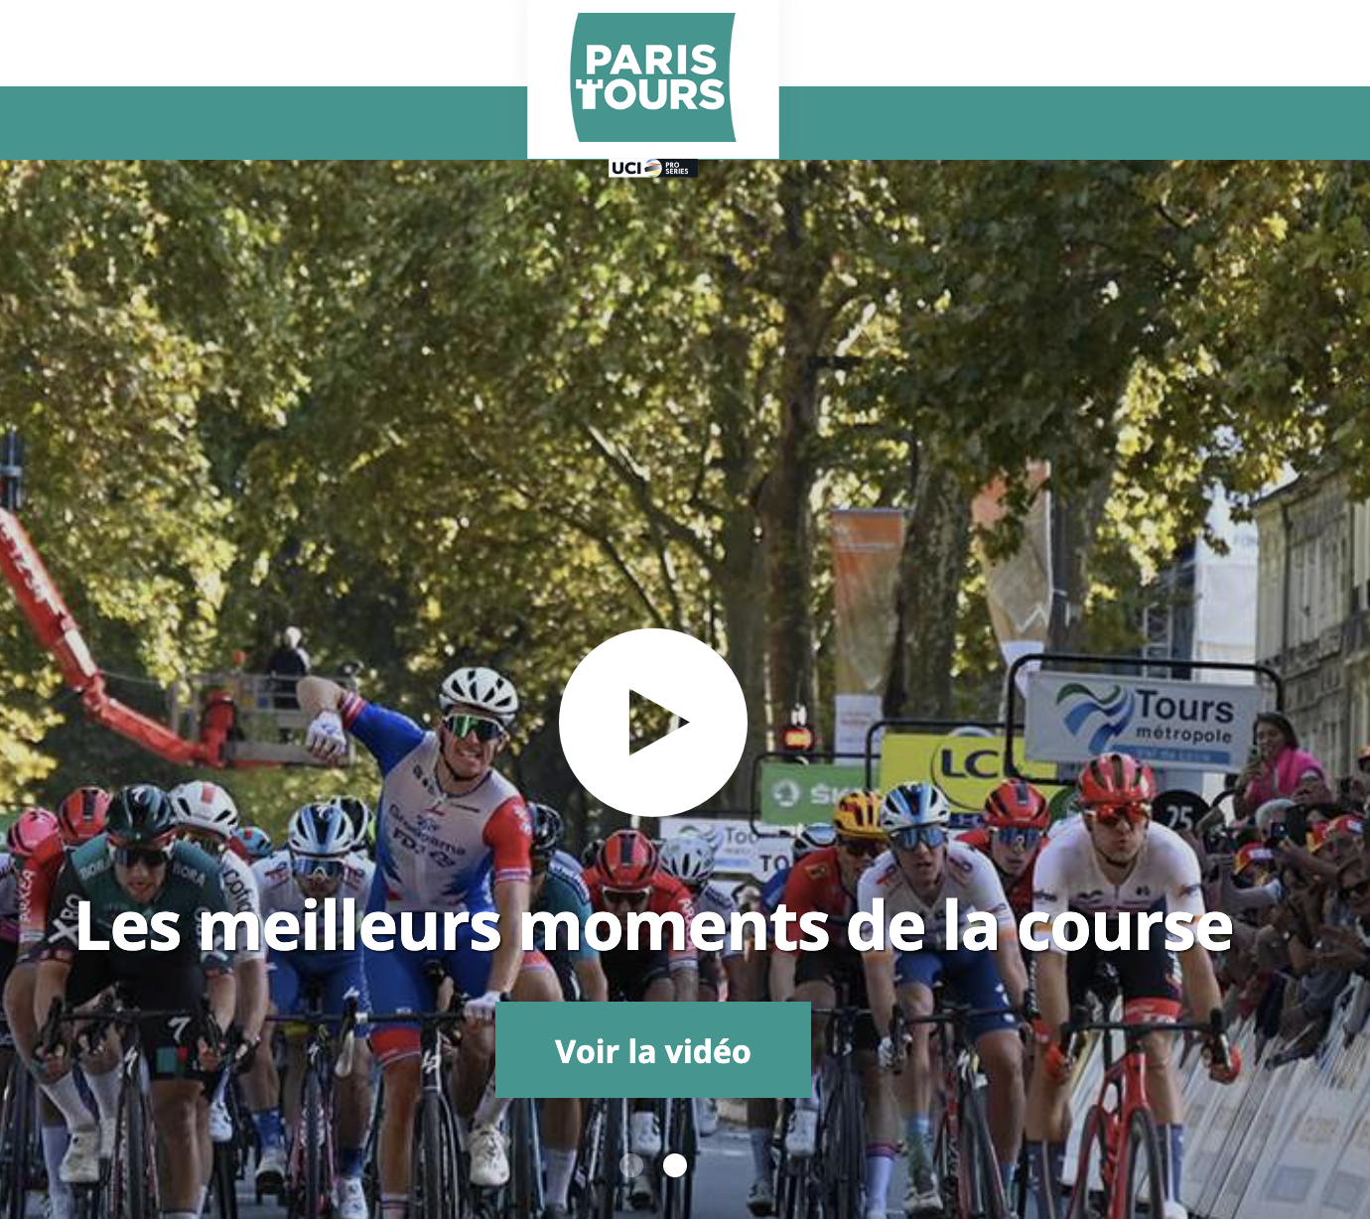The image size is (1370, 1219).
Task: Click the Voir la vidéo button
Action: click(653, 1050)
